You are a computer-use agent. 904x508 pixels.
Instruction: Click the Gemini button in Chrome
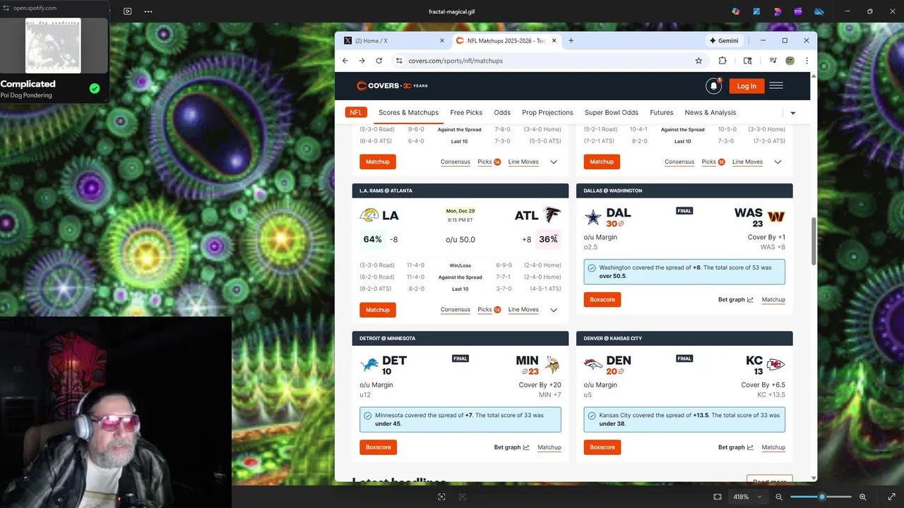point(724,40)
